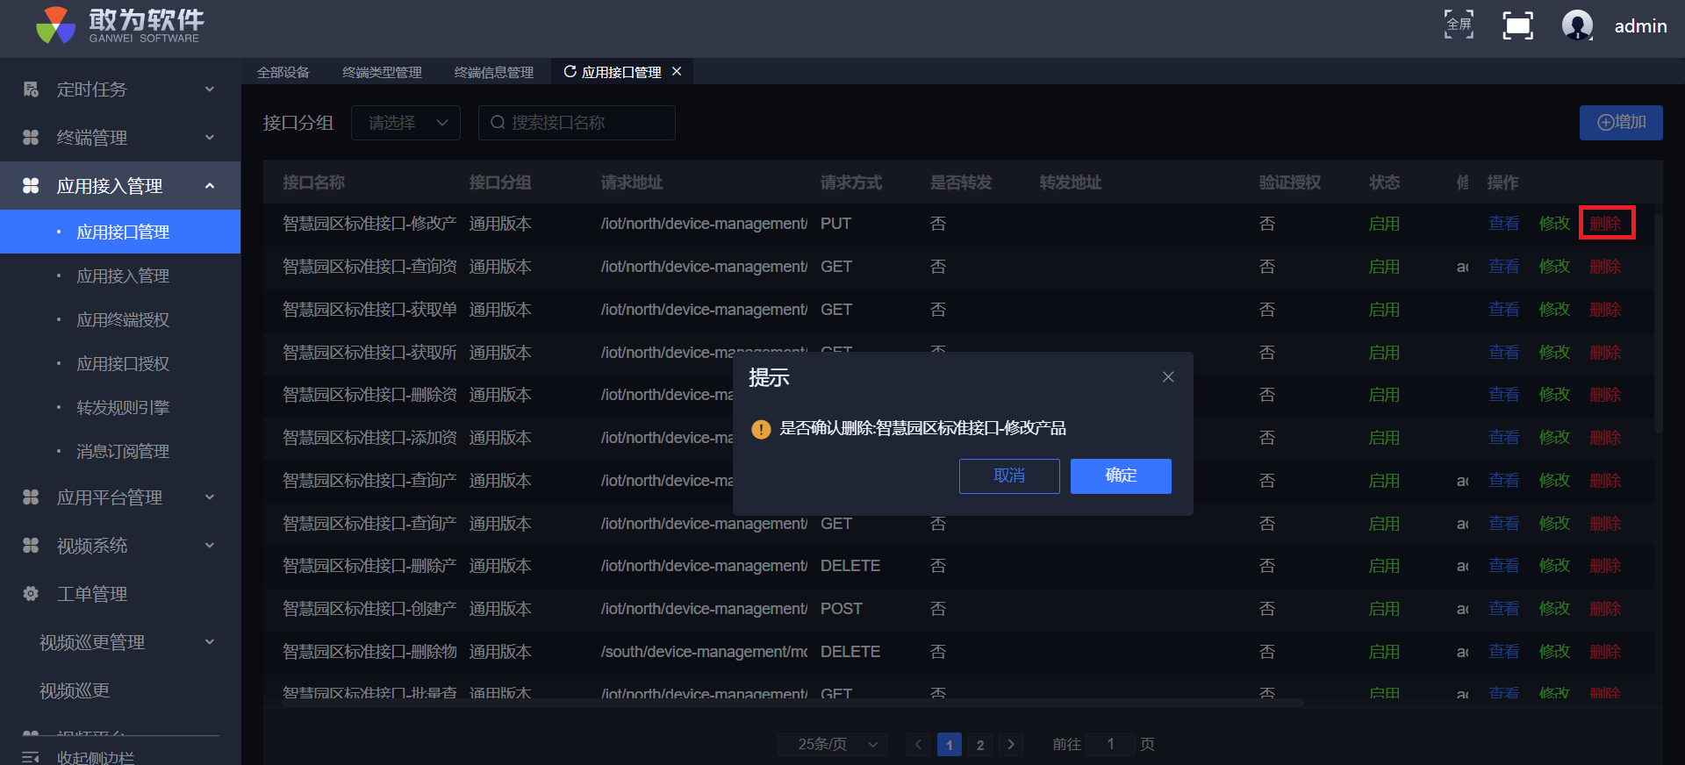Image resolution: width=1685 pixels, height=765 pixels.
Task: Click the 收起侧边栏 collapse sidebar icon
Action: pos(31,757)
